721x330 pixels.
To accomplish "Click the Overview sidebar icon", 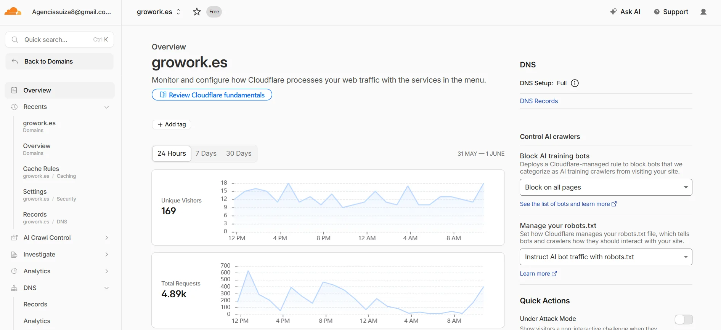I will (x=14, y=90).
